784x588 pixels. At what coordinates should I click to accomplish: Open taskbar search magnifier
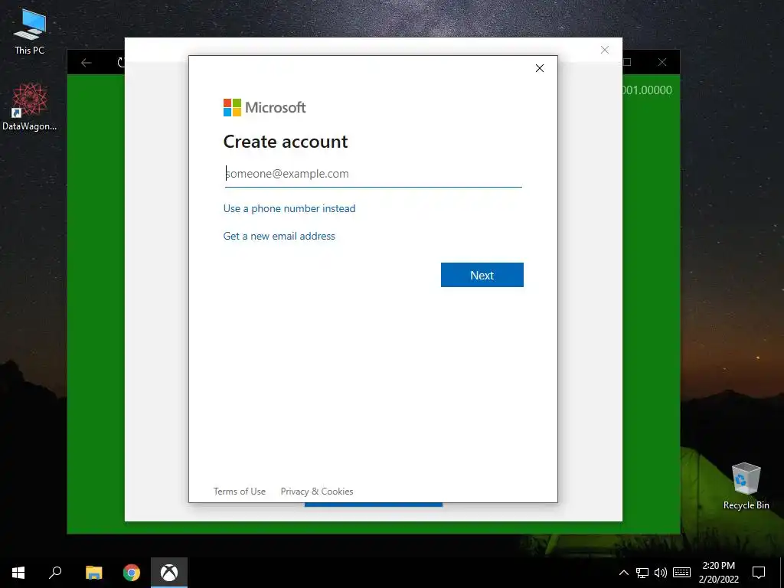[x=55, y=573]
